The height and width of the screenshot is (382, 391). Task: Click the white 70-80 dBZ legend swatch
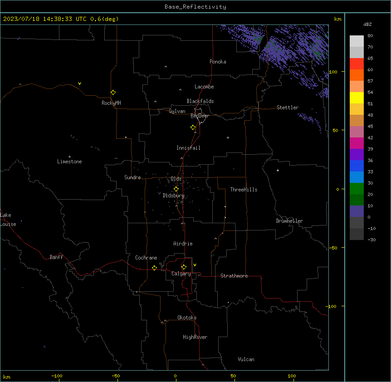coord(357,41)
